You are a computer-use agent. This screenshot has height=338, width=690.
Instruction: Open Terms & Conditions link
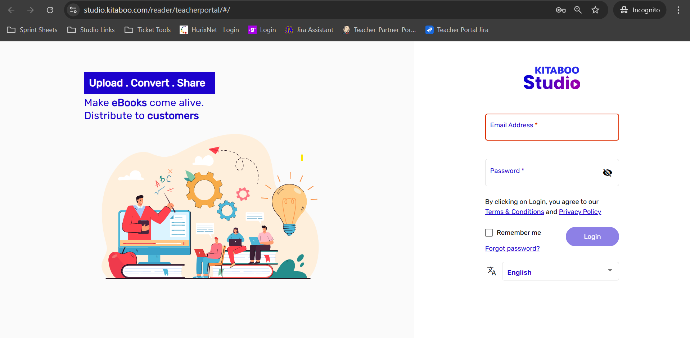(x=514, y=212)
